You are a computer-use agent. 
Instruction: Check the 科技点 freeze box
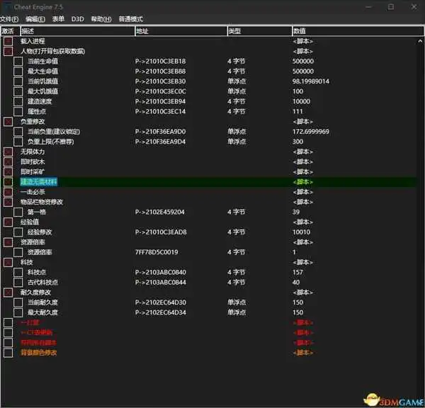18,272
